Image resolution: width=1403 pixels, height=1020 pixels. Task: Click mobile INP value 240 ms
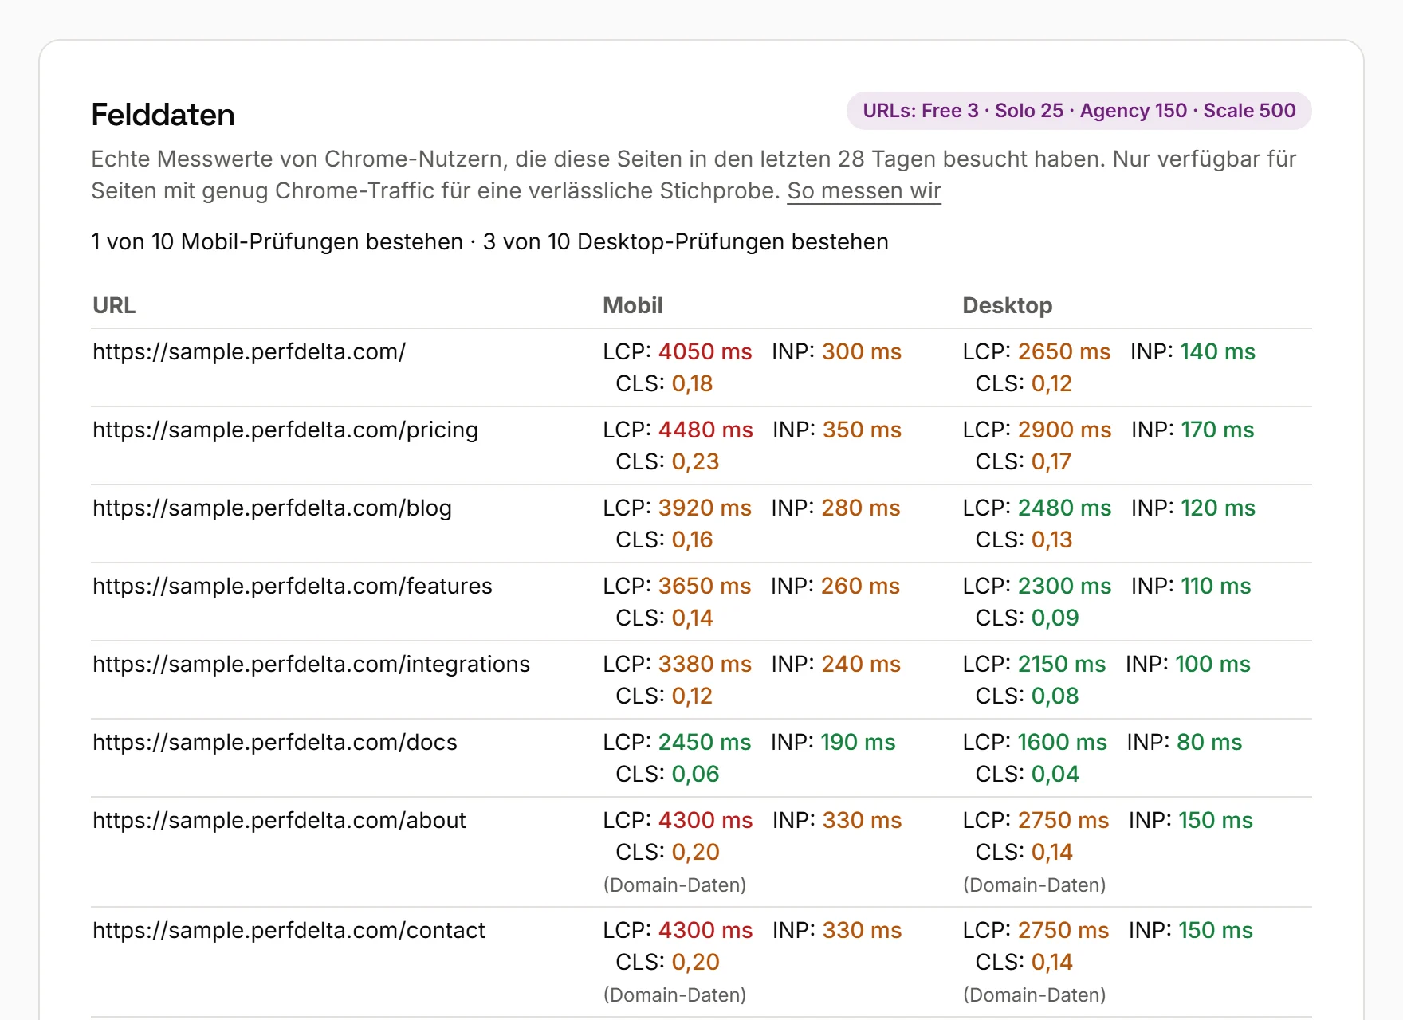(x=861, y=664)
